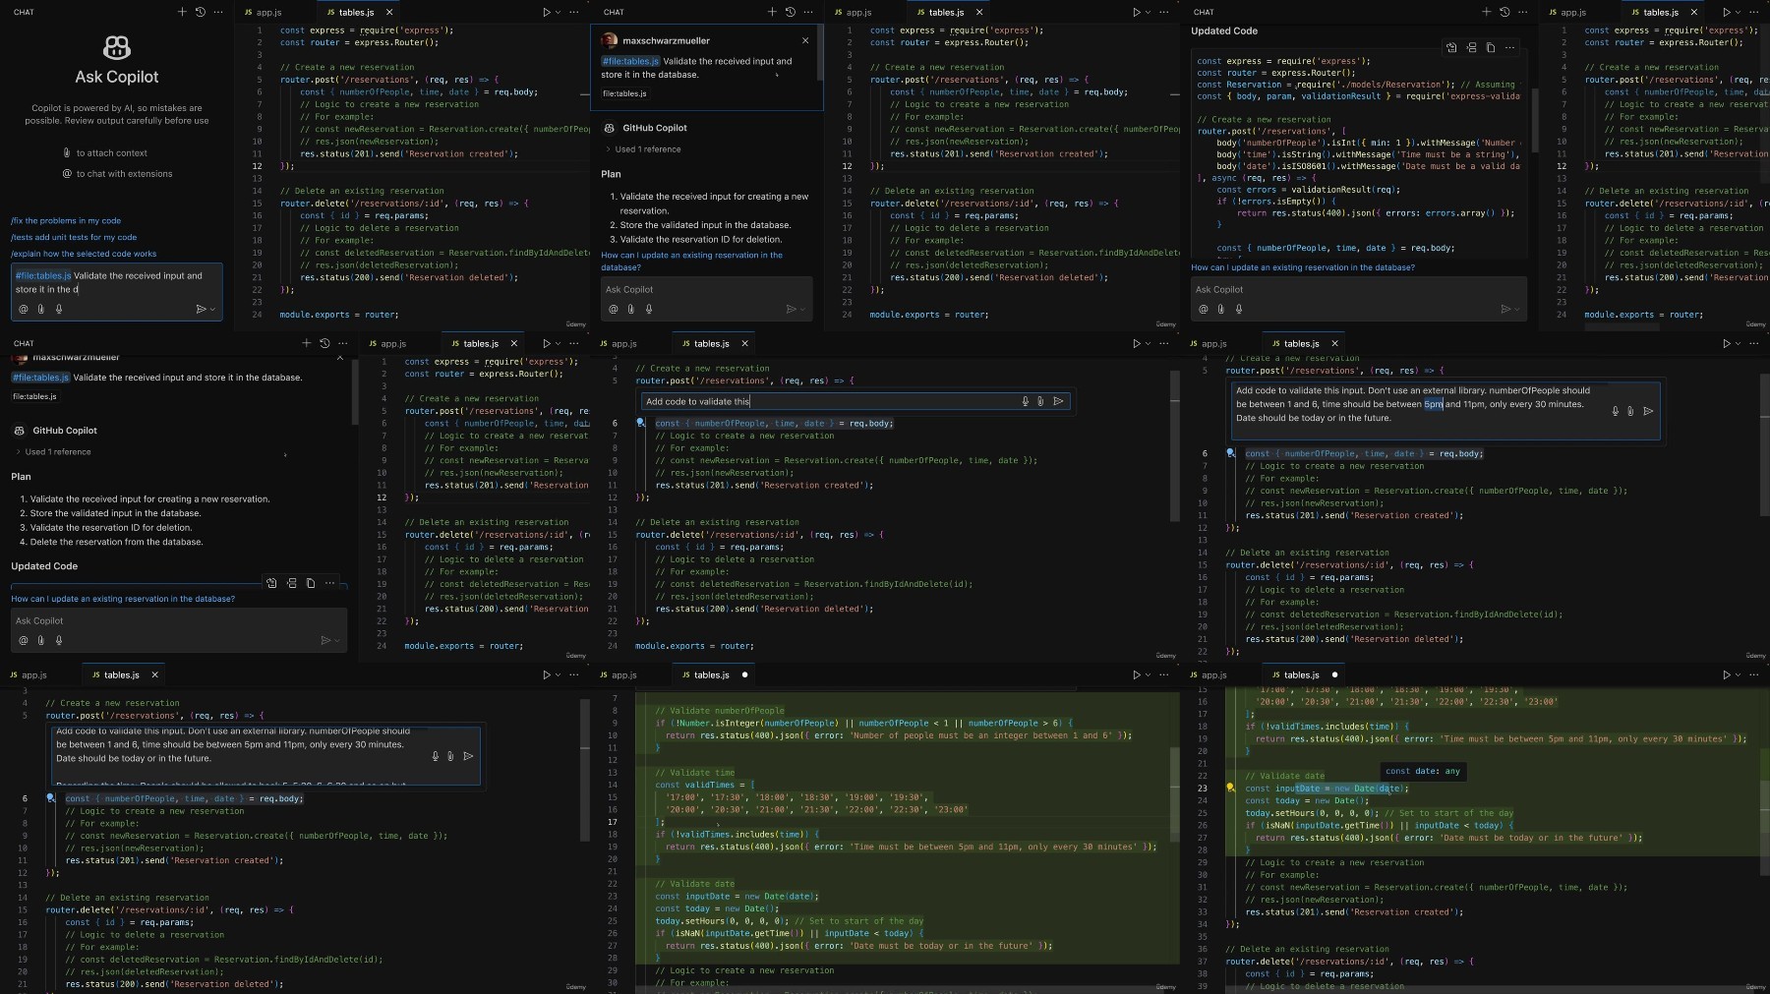Start new chat in the Ask Copilot welcome panel
Image resolution: width=1770 pixels, height=994 pixels.
point(182,12)
